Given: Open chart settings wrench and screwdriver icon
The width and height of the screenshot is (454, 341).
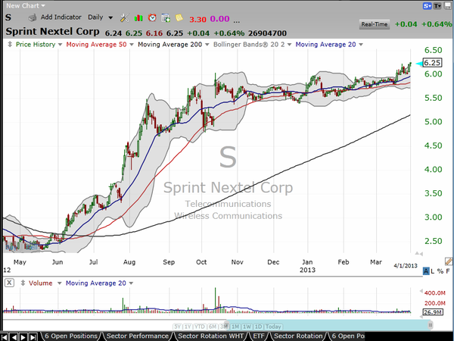Looking at the screenshot, I should pyautogui.click(x=125, y=18).
